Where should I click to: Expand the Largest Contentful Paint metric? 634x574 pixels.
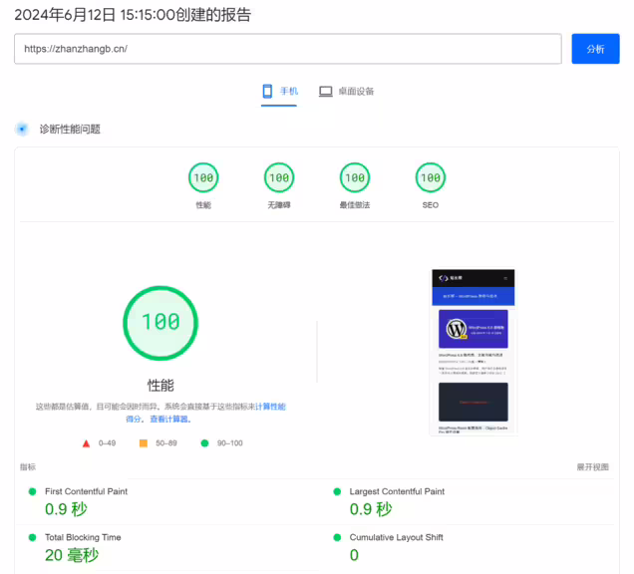point(397,491)
